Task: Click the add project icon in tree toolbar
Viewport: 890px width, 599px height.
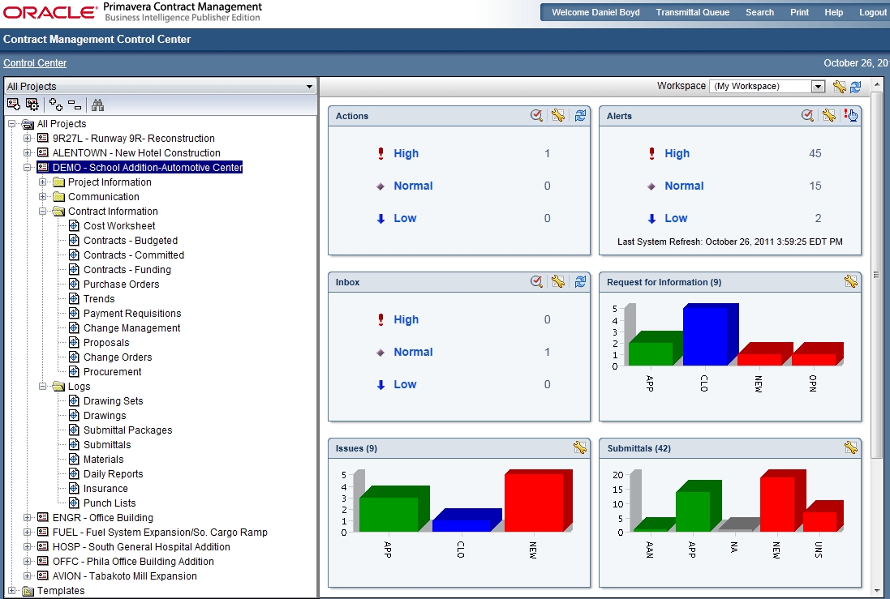Action: click(14, 105)
